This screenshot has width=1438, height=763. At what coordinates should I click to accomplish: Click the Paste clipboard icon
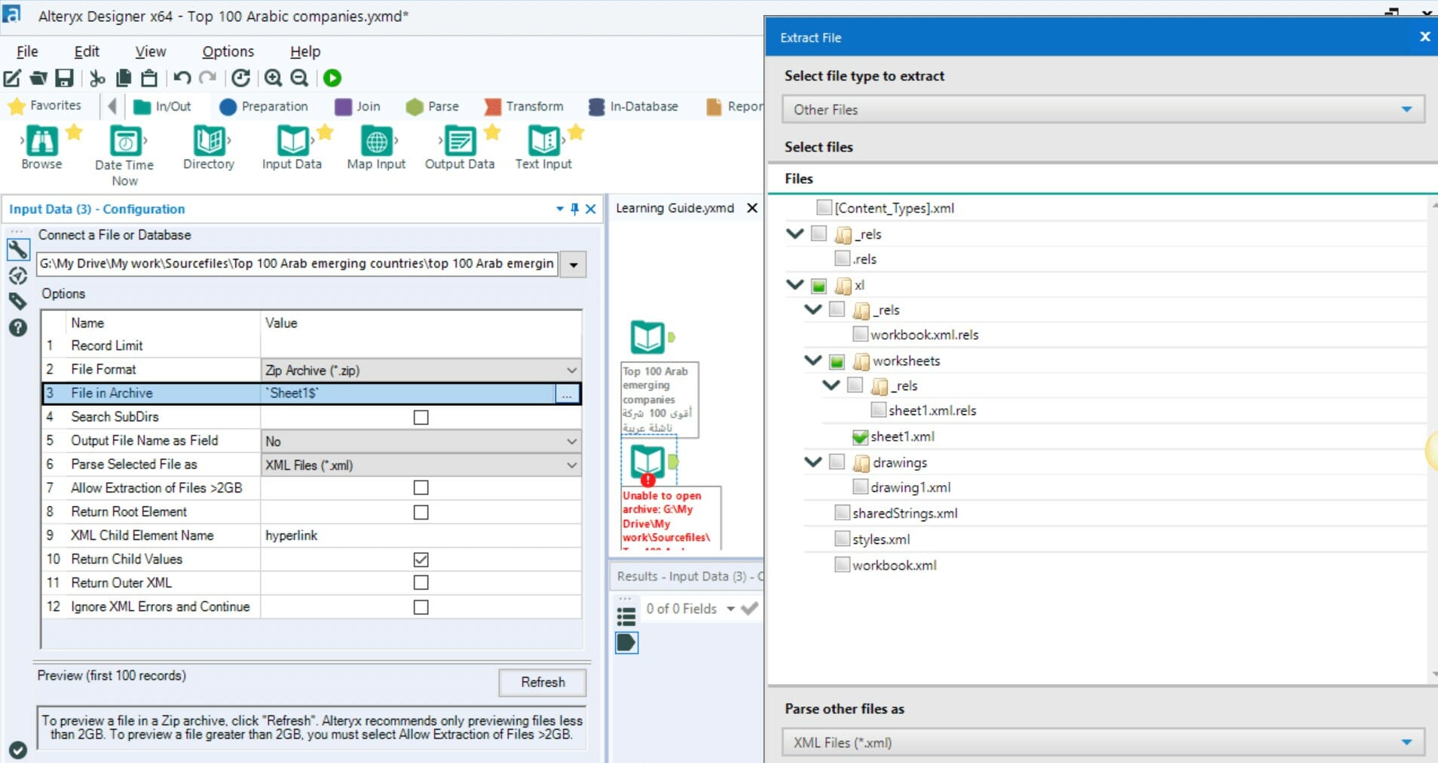tap(149, 78)
